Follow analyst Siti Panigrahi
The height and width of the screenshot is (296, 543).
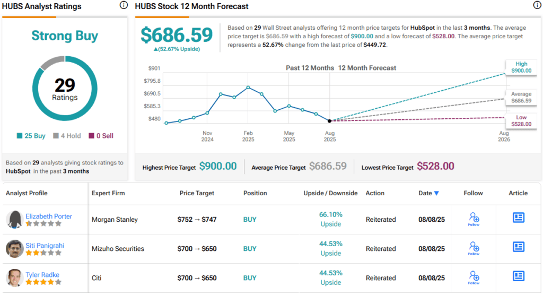pos(474,248)
